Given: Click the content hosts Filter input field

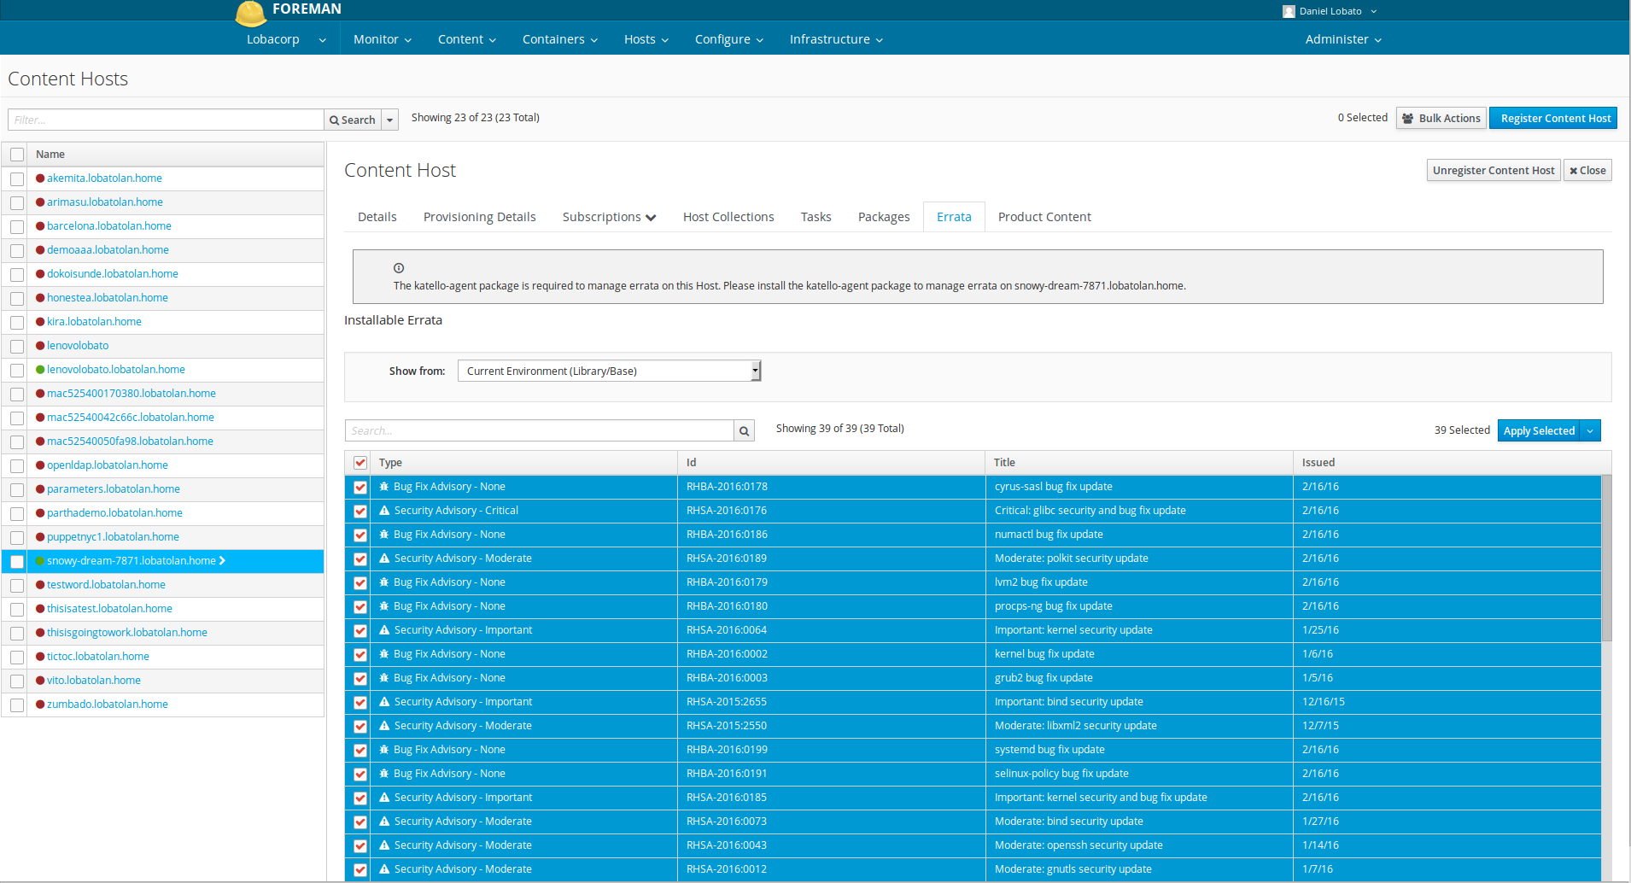Looking at the screenshot, I should 166,120.
